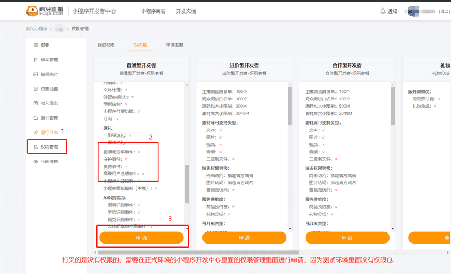
Task: Open 素材管理 in the sidebar
Action: tap(49, 118)
